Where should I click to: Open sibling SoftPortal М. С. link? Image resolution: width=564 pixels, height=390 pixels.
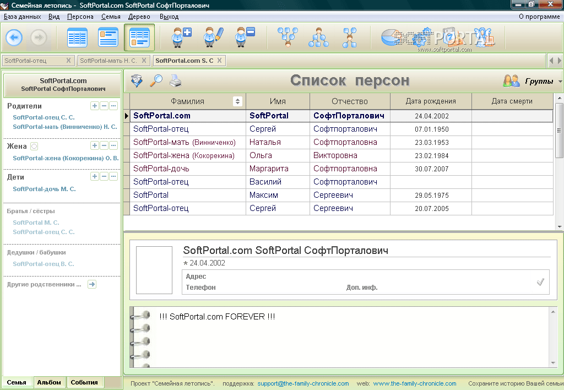click(36, 223)
